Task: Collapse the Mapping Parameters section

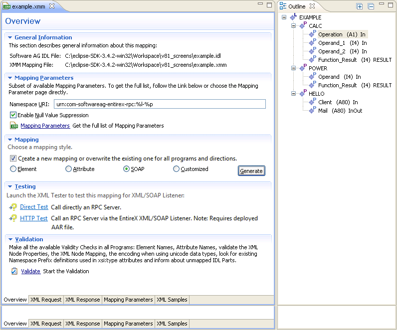Action: [10, 78]
